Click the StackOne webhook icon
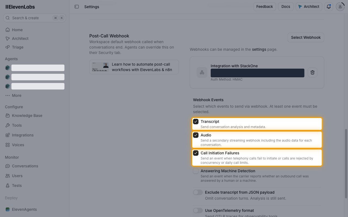Screen dimensions: 348x217 tap(202, 72)
